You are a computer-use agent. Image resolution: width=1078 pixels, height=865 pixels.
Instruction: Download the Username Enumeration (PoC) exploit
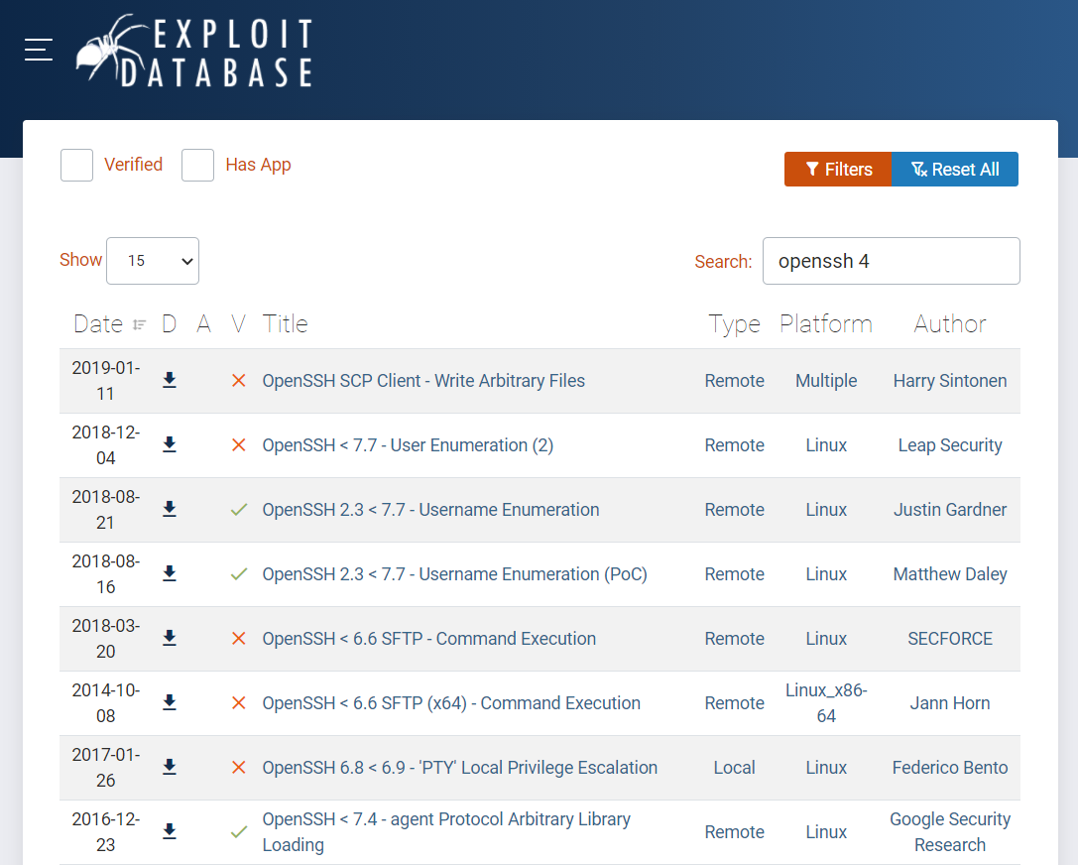click(x=170, y=574)
